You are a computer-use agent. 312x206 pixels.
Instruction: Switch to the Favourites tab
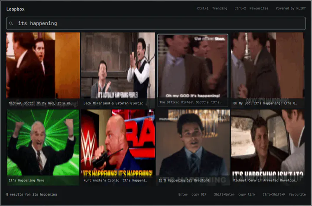pyautogui.click(x=259, y=8)
